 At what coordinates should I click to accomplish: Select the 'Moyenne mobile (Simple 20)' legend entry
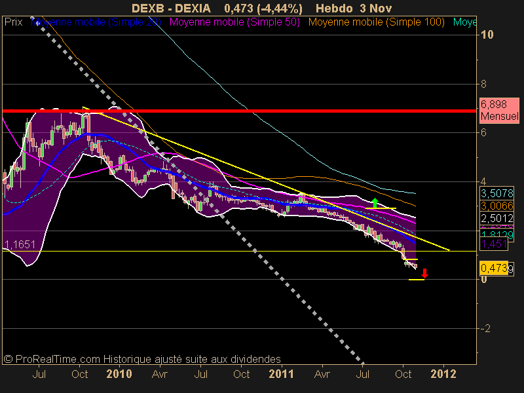(96, 22)
